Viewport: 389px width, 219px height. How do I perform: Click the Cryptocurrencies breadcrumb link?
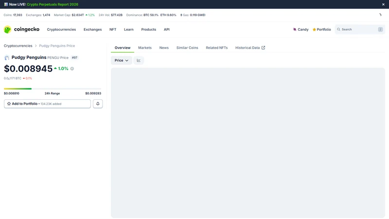(18, 46)
